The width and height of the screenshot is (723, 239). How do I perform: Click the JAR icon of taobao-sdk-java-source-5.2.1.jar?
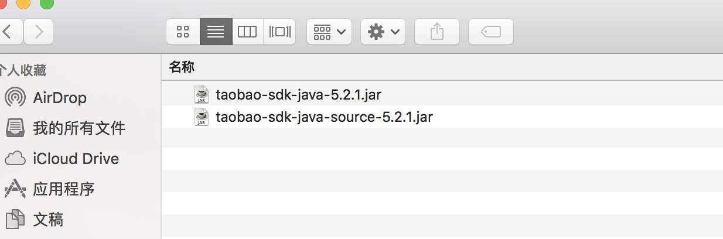tap(202, 117)
